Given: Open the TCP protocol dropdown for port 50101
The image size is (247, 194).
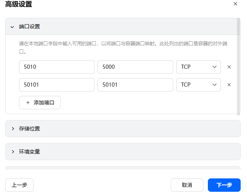Looking at the screenshot, I should click(198, 85).
